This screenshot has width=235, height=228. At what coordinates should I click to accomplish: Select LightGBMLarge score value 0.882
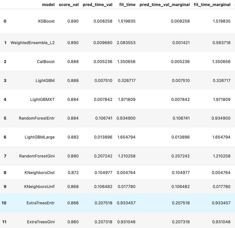pos(73,137)
